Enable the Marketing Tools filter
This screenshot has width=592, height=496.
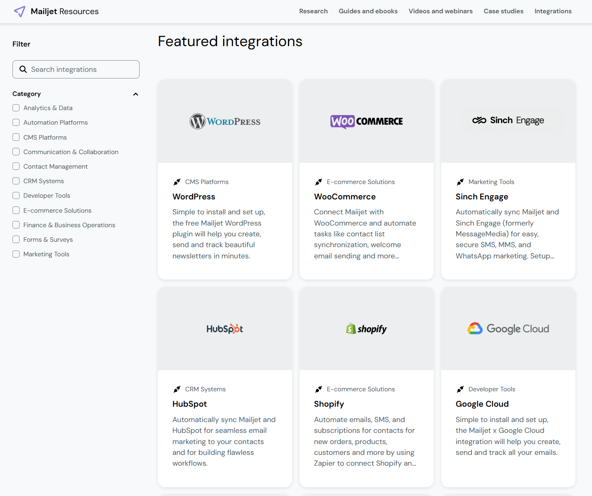[x=16, y=254]
